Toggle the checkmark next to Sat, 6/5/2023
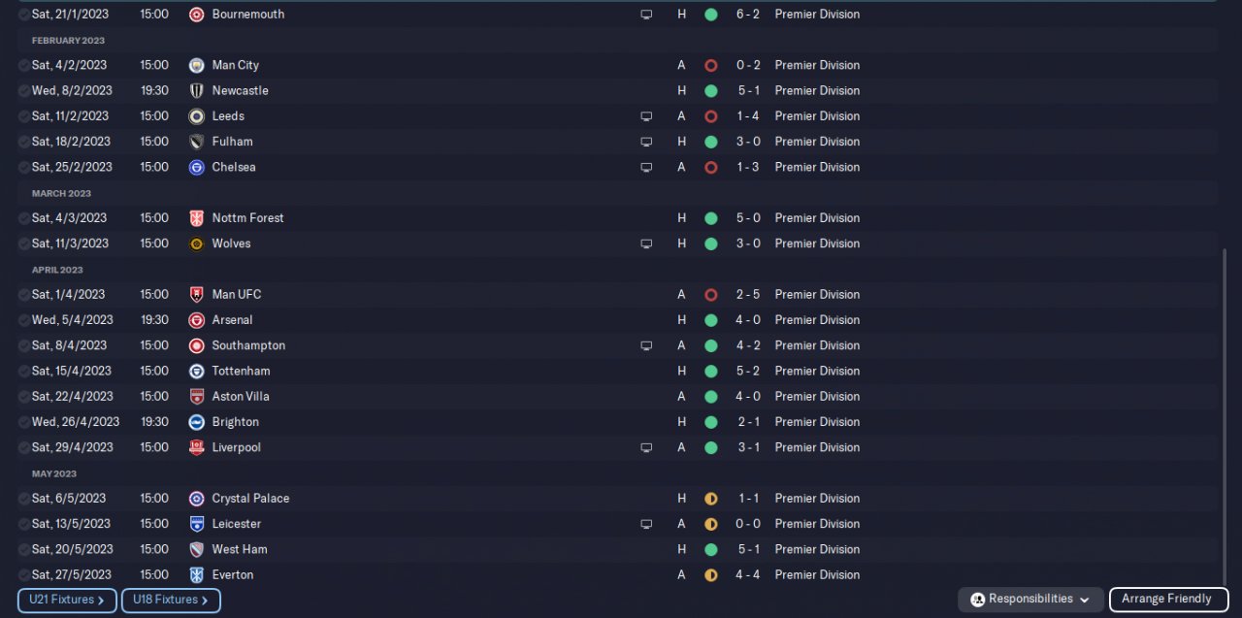 (24, 499)
